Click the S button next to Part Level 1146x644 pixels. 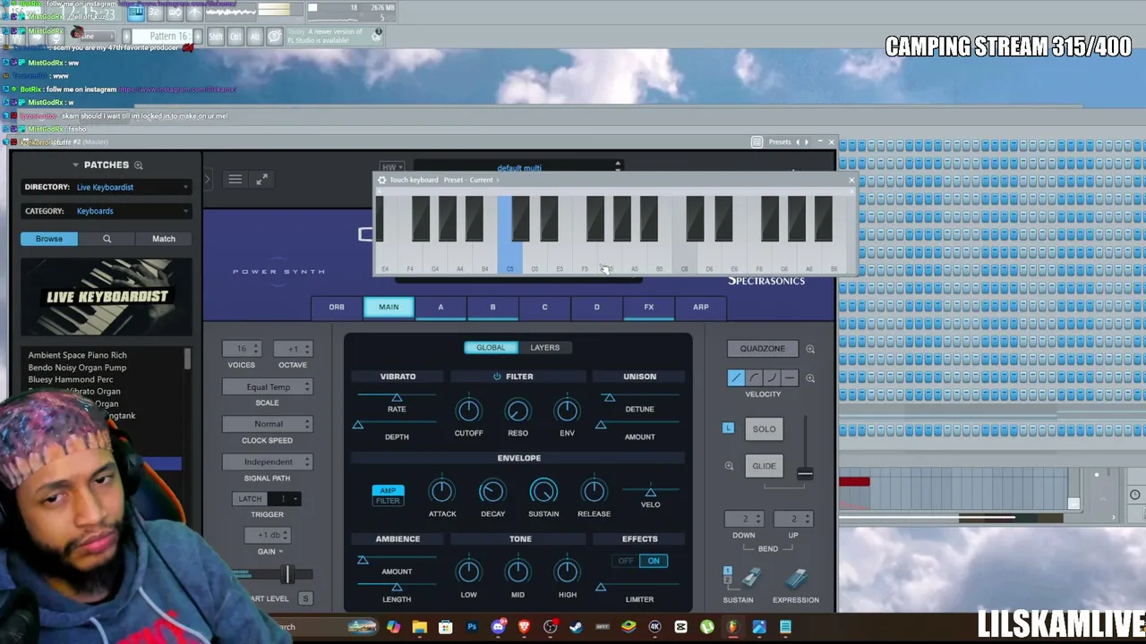pyautogui.click(x=305, y=598)
